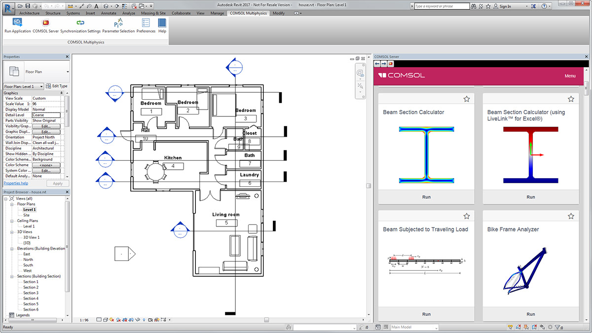Click Edit Type in Properties panel

(56, 86)
